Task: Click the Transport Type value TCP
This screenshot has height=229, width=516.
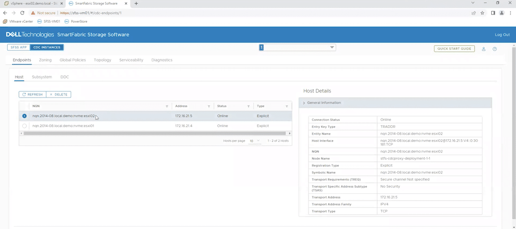Action: point(383,211)
